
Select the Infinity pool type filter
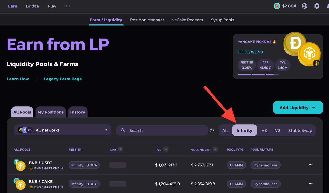(244, 130)
